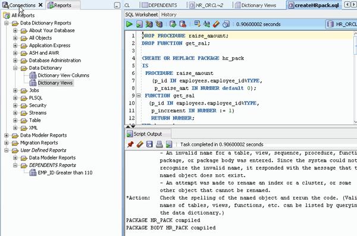Collapse User Defined Reports node
The image size is (357, 236).
tap(7, 150)
